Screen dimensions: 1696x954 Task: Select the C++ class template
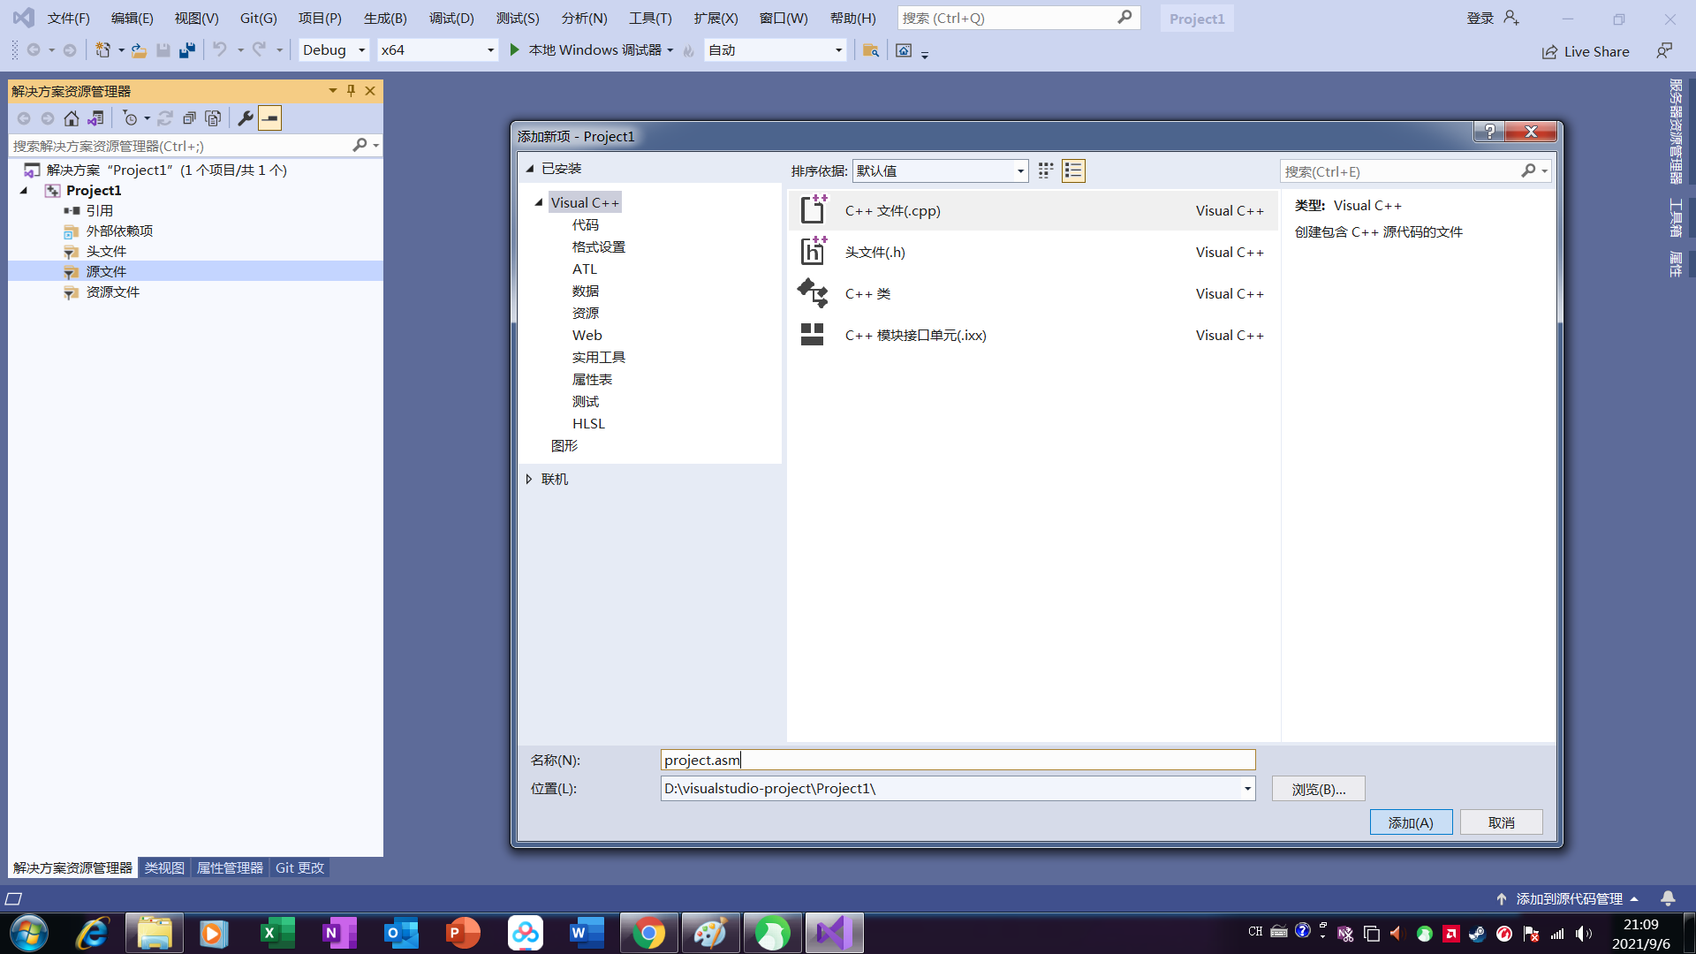pos(1032,293)
